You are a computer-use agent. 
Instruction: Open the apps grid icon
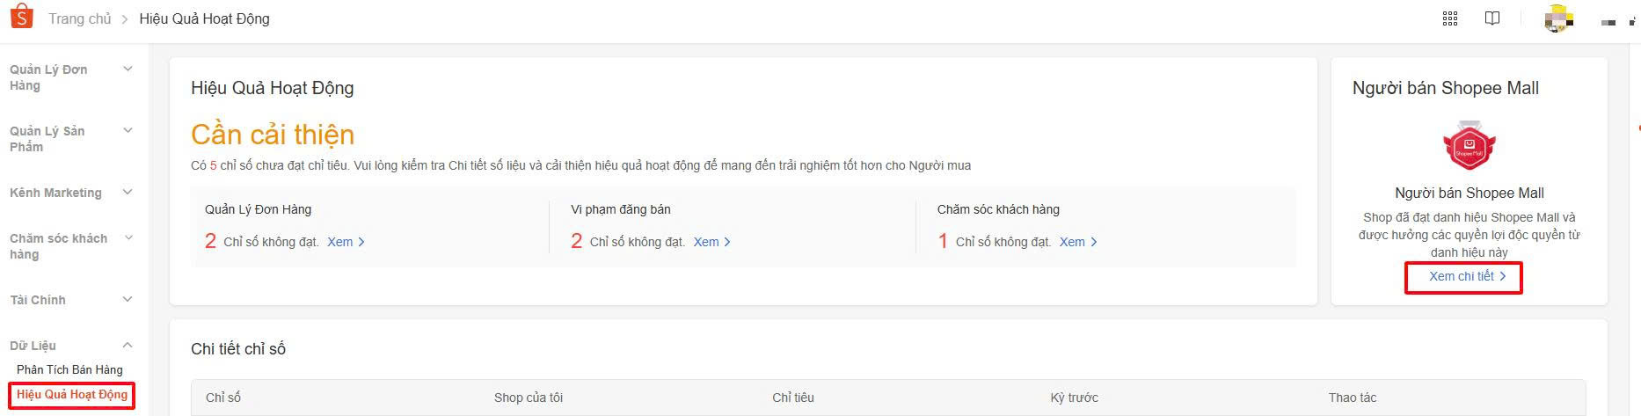[x=1450, y=18]
